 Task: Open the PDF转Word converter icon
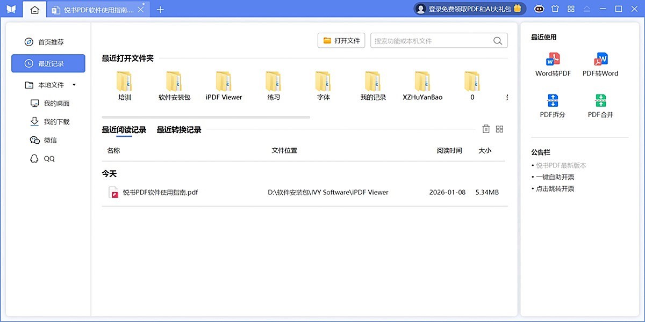coord(600,62)
